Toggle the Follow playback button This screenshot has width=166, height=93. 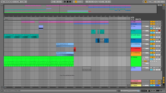coord(52,2)
